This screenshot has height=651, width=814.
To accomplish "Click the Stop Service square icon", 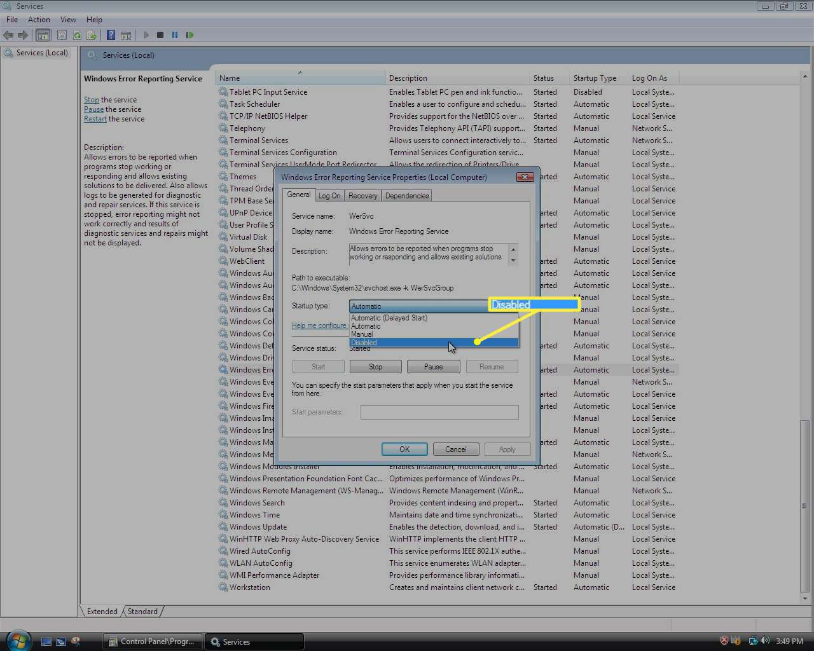I will pyautogui.click(x=160, y=35).
